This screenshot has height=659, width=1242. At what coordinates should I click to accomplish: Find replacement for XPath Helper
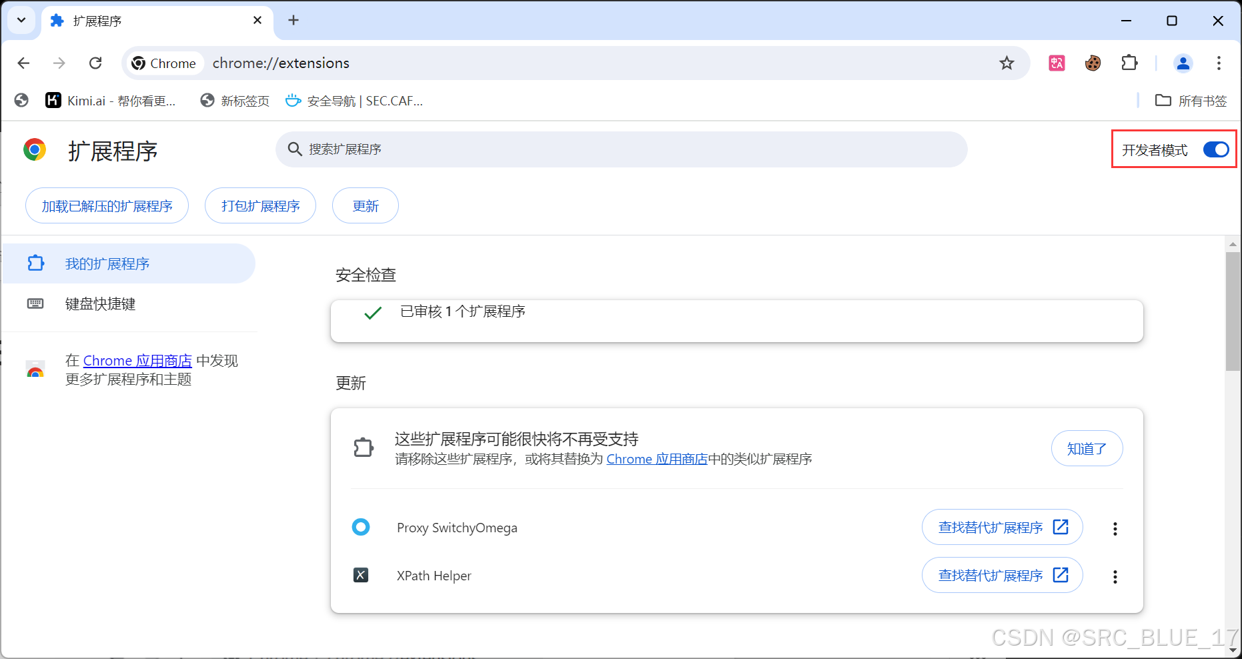(1002, 575)
